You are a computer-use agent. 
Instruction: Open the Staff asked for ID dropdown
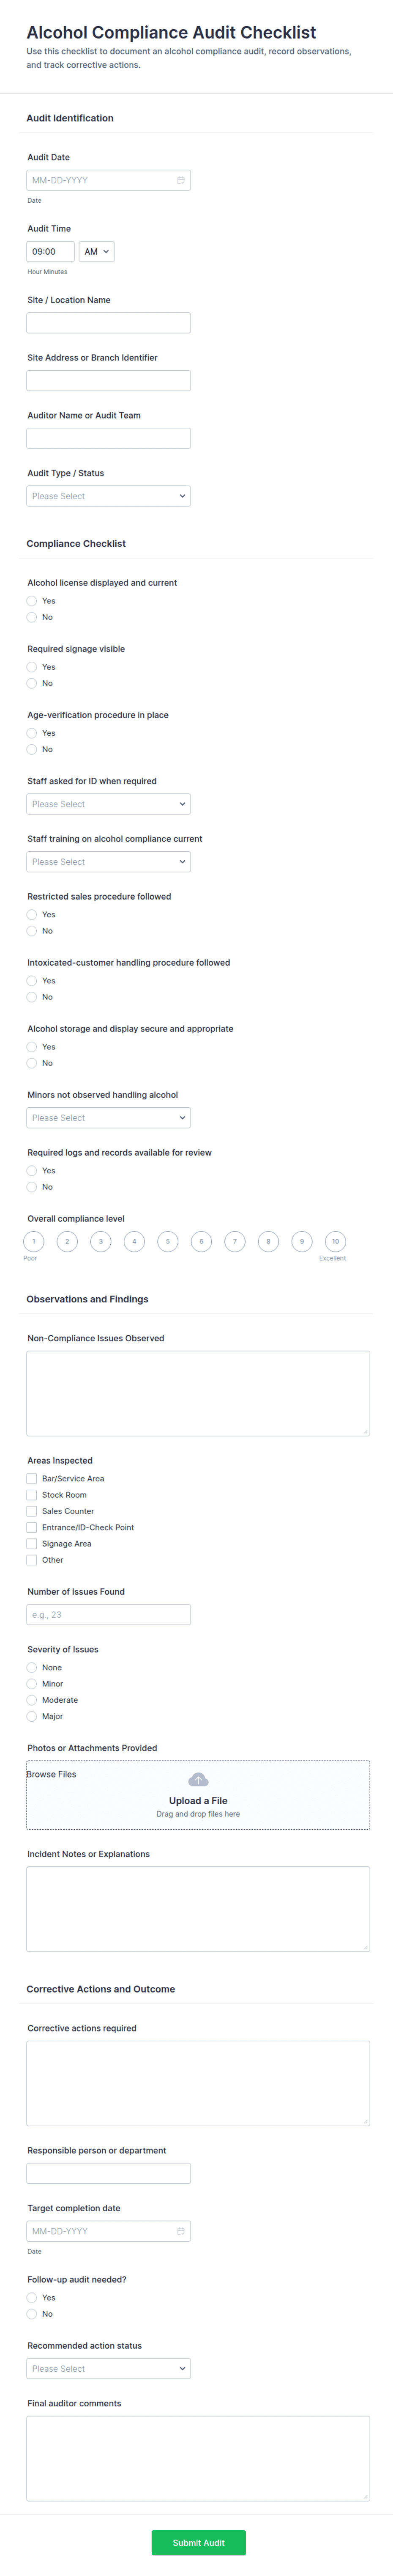click(x=109, y=804)
